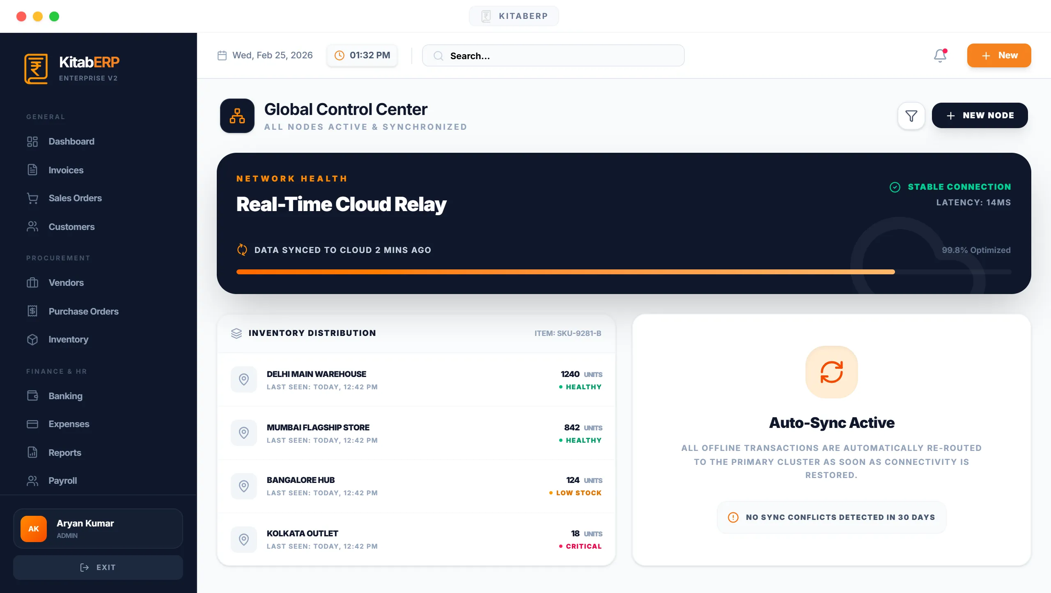
Task: Click the layers icon in Inventory Distribution
Action: [236, 333]
